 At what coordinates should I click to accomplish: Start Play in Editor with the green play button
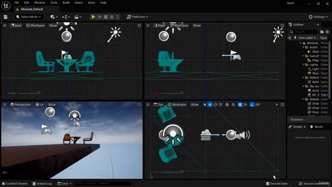pyautogui.click(x=93, y=17)
